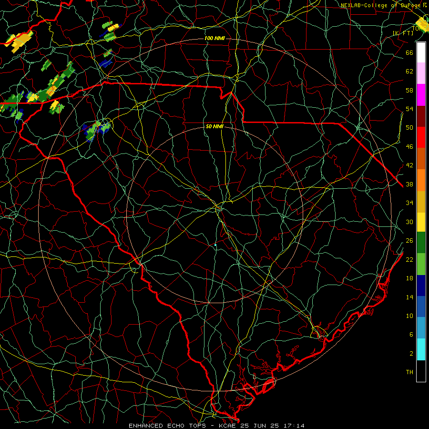Select the bright red legend swatch
Image resolution: width=429 pixels, height=429 pixels.
coord(421,137)
